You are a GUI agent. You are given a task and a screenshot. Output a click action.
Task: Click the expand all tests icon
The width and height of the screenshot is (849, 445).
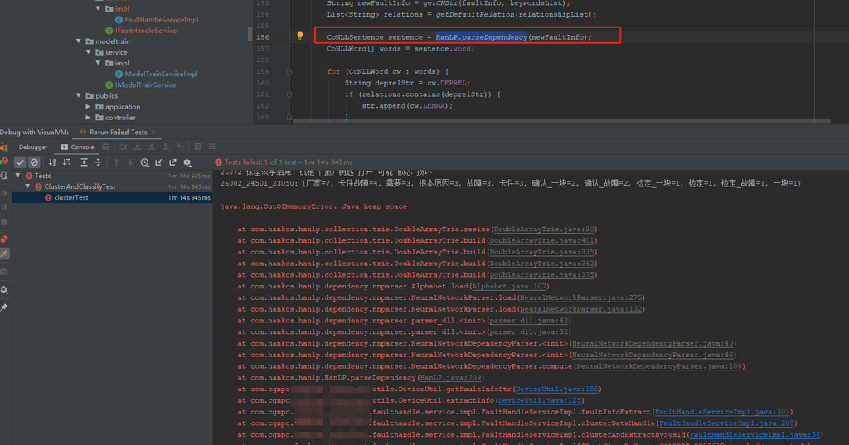click(x=85, y=162)
